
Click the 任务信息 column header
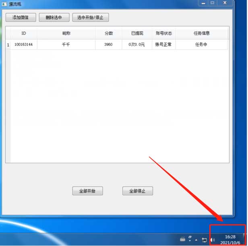[201, 33]
